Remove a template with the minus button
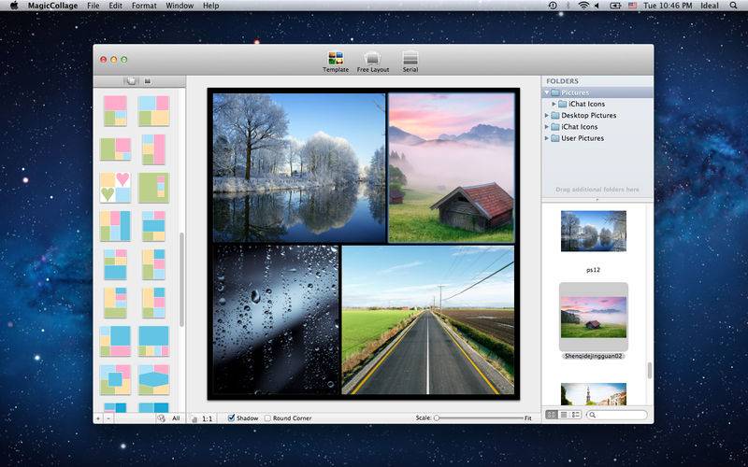 (108, 418)
